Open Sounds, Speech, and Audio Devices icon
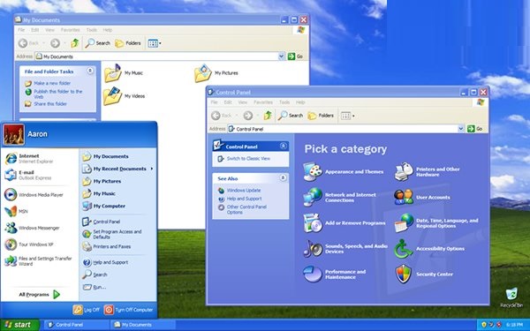This screenshot has height=331, width=530. pyautogui.click(x=313, y=249)
